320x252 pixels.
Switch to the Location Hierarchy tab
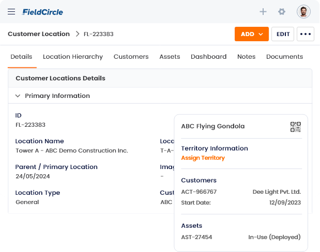(x=73, y=57)
